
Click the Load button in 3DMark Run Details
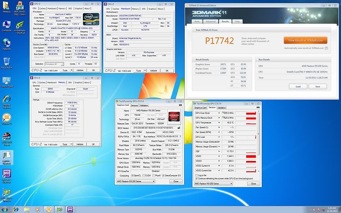point(298,87)
